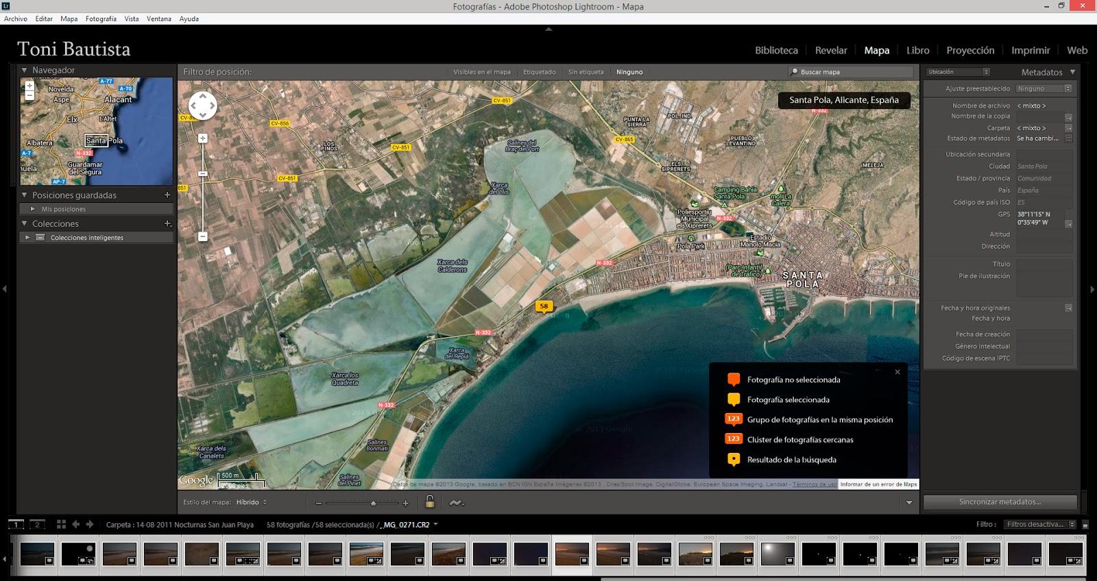Image resolution: width=1097 pixels, height=581 pixels.
Task: Zoom in on the Navegador minimap
Action: 29,86
